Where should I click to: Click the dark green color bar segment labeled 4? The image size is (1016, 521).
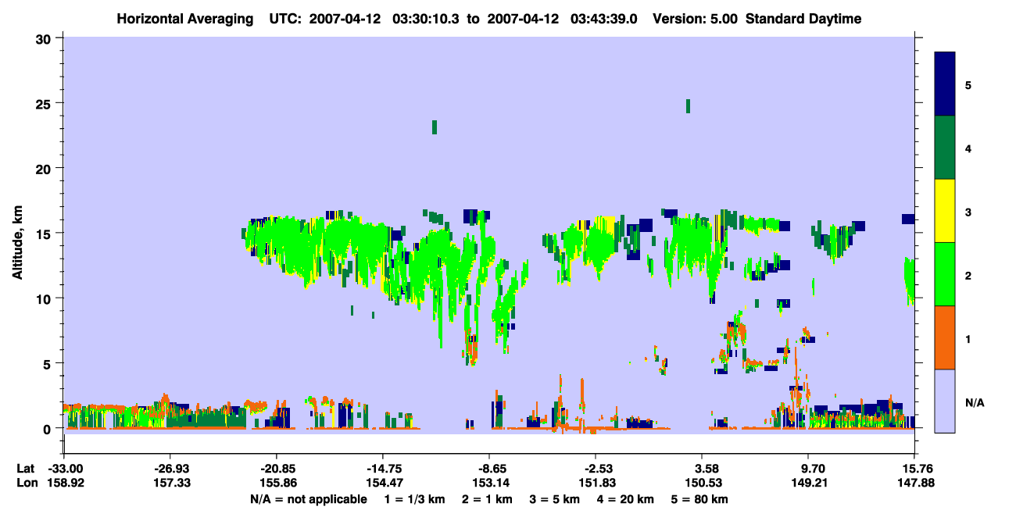coord(945,147)
